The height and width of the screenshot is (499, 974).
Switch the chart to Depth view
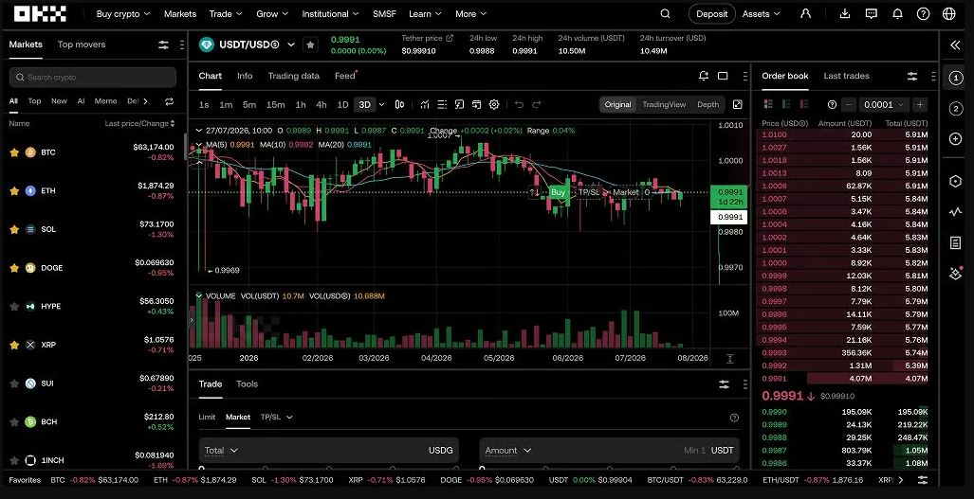click(x=708, y=105)
